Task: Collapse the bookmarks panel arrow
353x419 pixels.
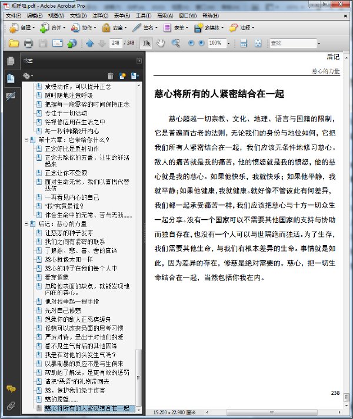Action: pos(139,61)
